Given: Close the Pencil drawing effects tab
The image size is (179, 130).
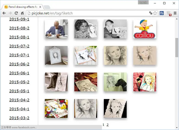Looking at the screenshot, I should click(40, 7).
